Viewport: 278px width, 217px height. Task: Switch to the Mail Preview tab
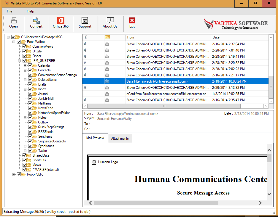(95, 138)
